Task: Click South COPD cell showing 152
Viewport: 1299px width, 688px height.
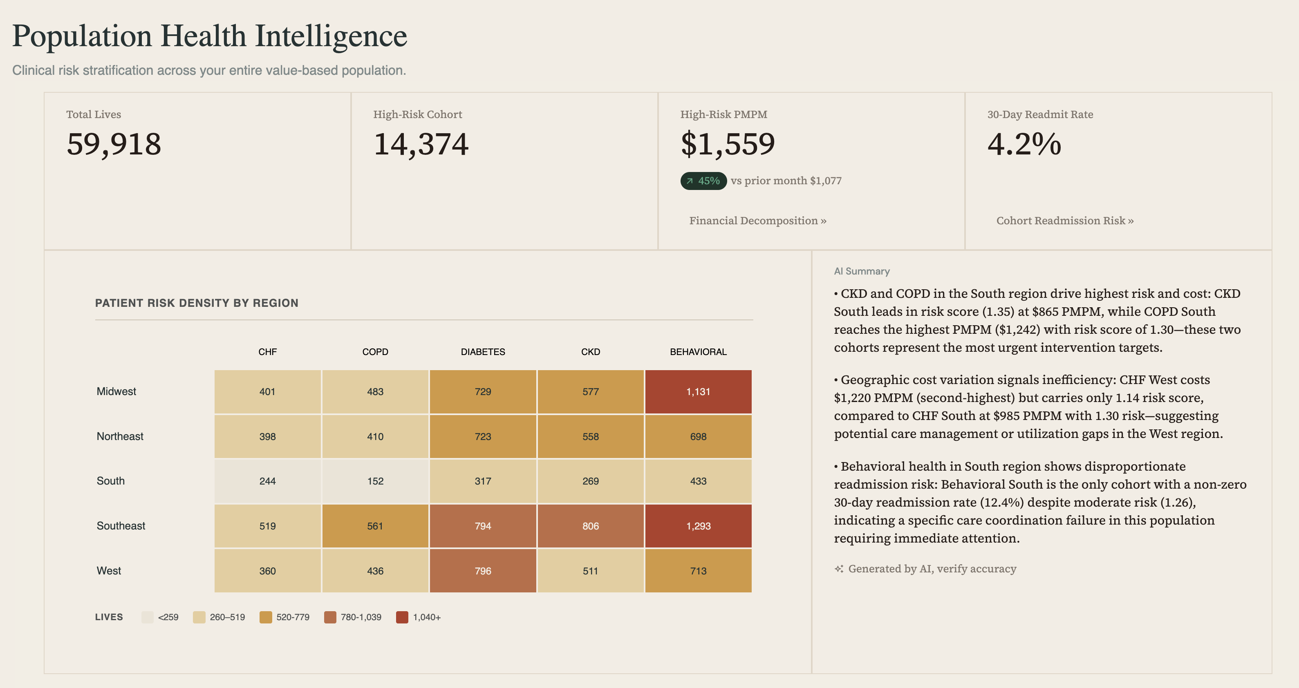Action: click(x=375, y=481)
